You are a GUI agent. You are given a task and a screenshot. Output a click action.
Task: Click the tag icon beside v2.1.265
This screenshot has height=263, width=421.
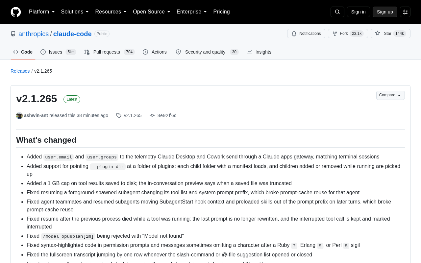pyautogui.click(x=119, y=116)
